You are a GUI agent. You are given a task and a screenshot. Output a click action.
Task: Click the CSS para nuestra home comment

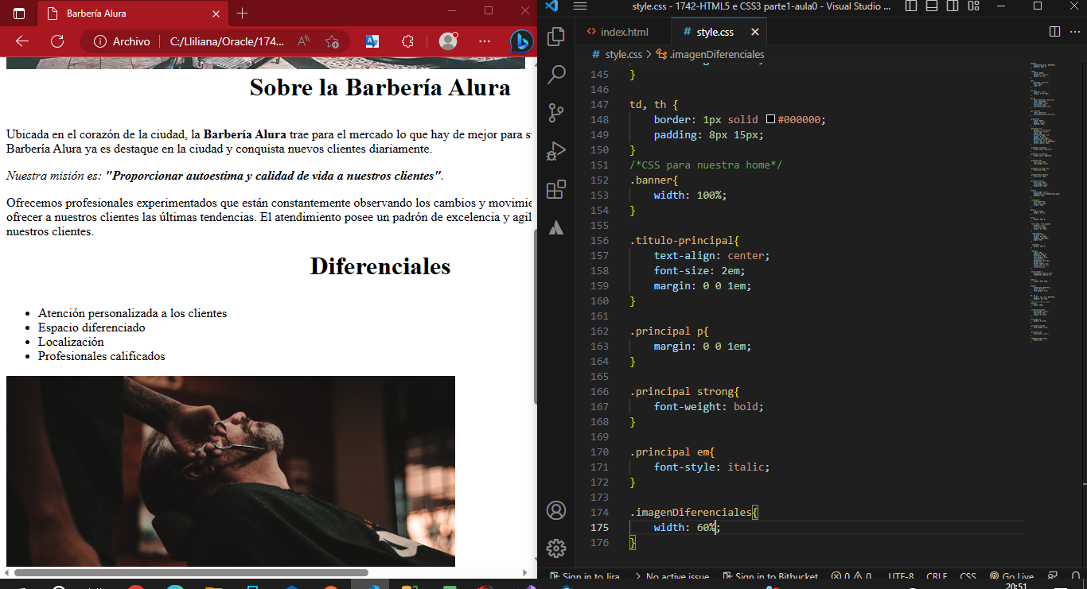706,165
